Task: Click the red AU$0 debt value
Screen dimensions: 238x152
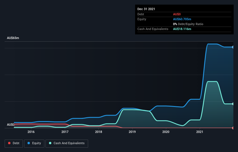Action: point(177,14)
